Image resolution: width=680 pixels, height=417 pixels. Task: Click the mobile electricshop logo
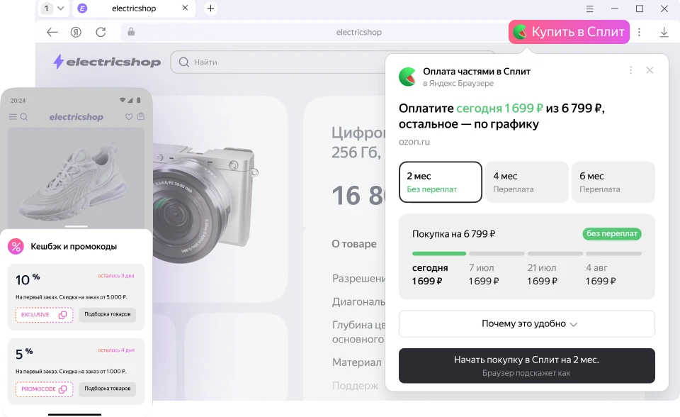pyautogui.click(x=76, y=117)
